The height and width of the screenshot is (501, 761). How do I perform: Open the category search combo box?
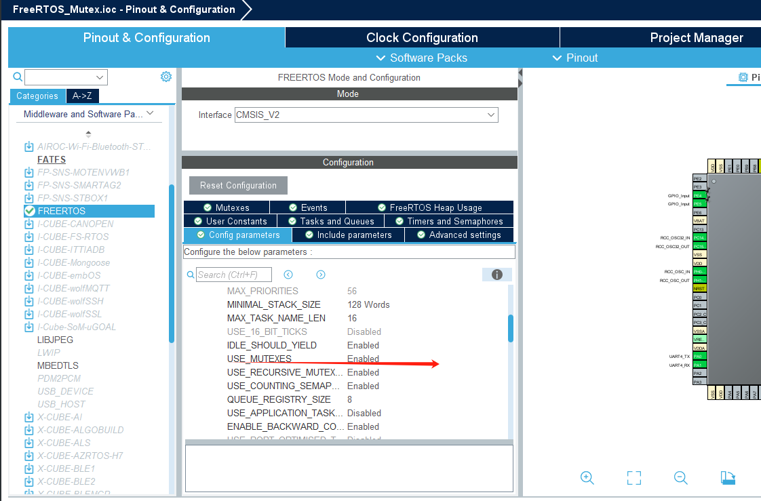(66, 77)
